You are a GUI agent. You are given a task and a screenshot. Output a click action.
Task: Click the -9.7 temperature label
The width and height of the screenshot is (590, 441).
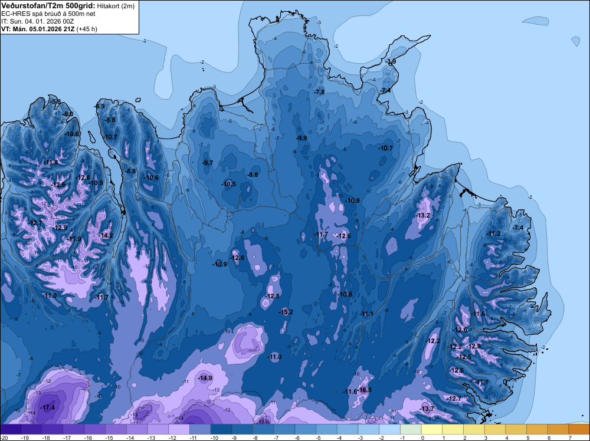point(207,163)
